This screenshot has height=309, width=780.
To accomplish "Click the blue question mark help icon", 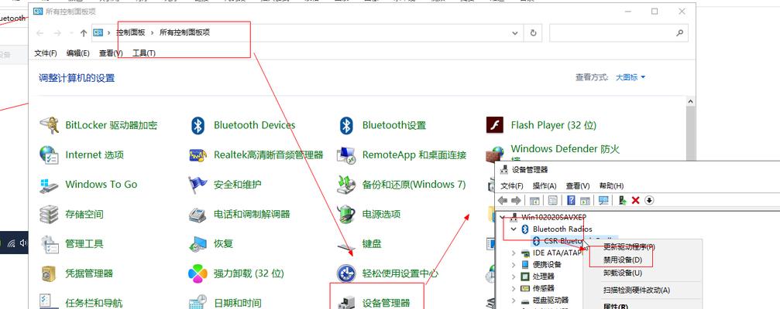I will click(571, 200).
